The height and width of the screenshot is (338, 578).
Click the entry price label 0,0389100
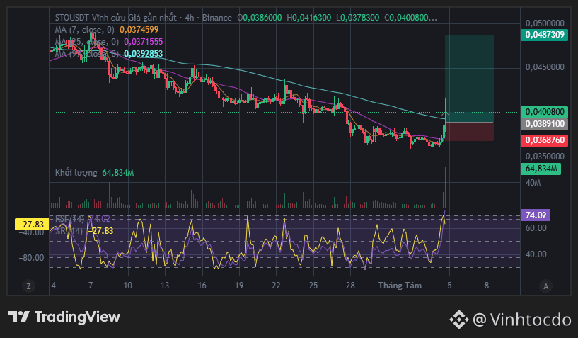pos(545,124)
